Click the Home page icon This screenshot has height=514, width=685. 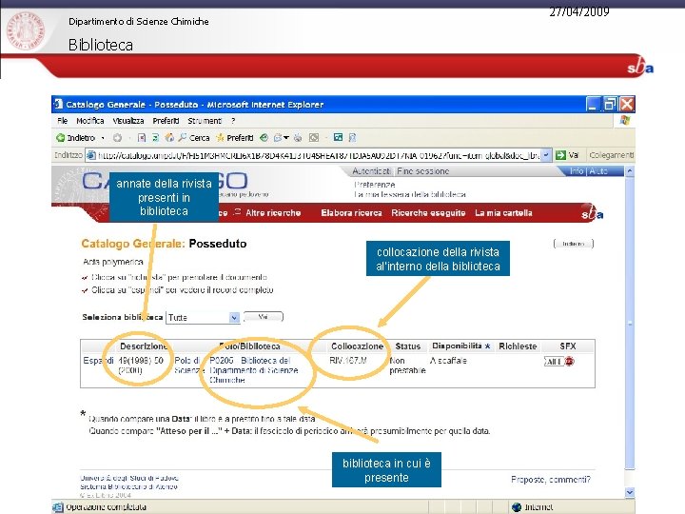click(169, 138)
